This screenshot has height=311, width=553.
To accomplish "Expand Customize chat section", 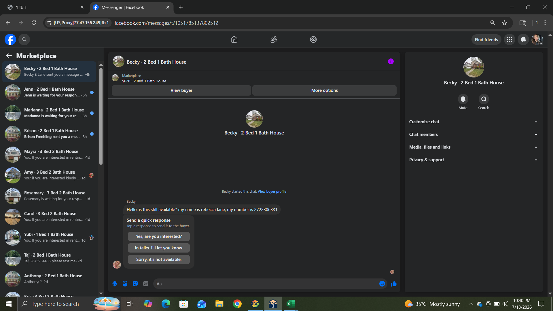I will (x=474, y=122).
